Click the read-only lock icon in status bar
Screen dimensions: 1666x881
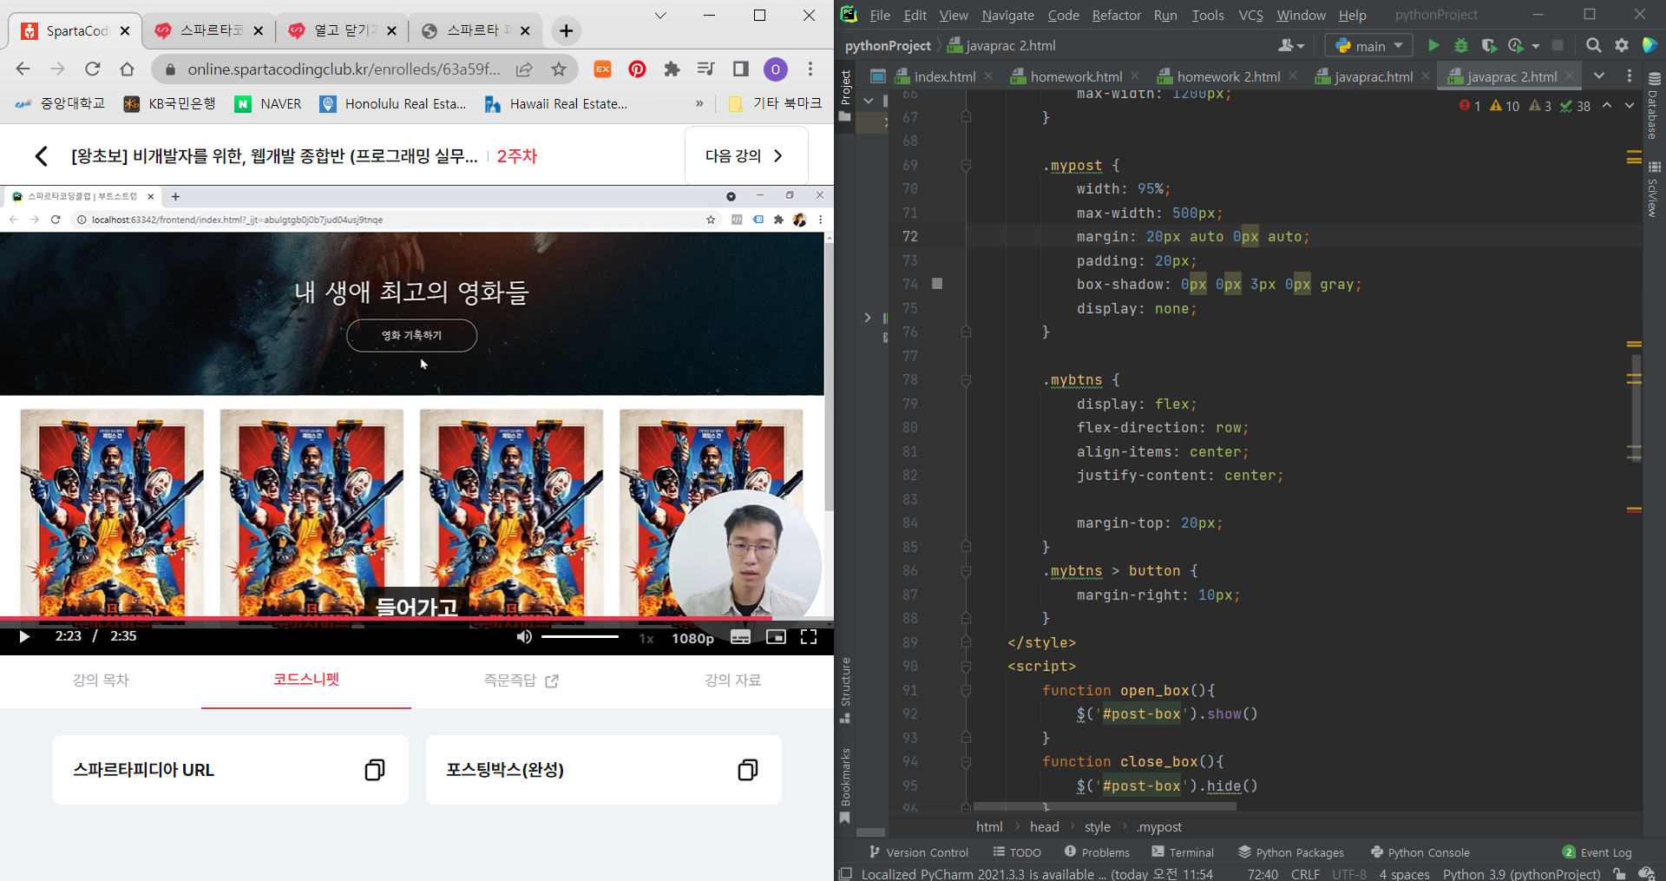1619,874
